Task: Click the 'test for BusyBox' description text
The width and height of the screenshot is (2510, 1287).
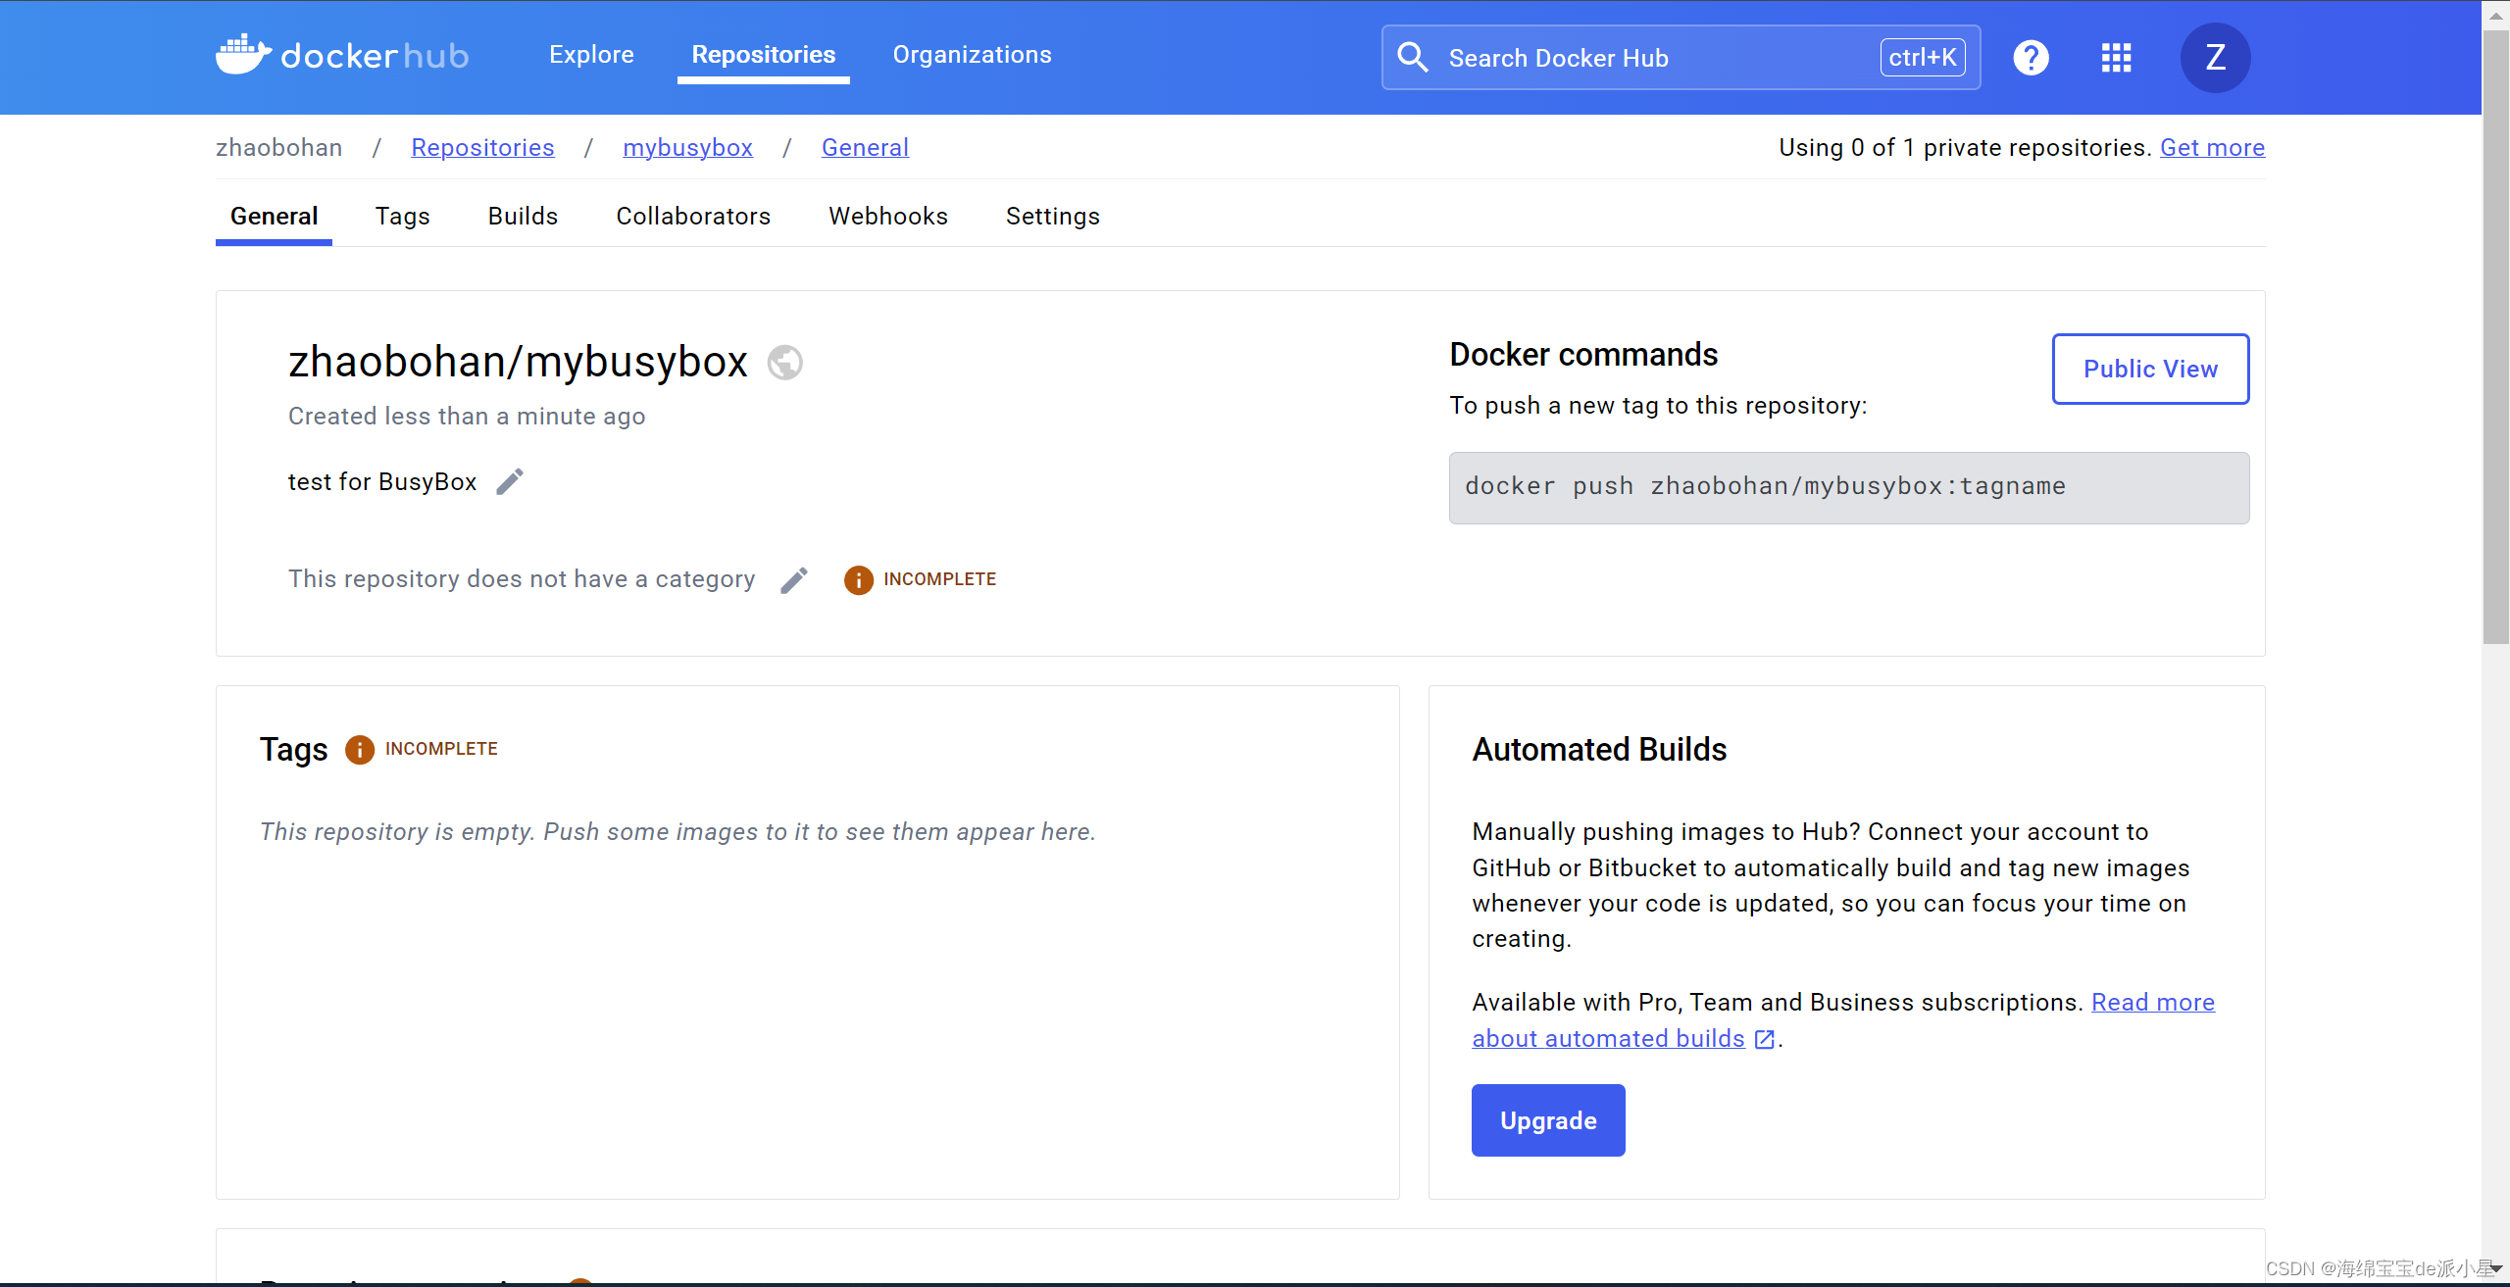Action: (x=382, y=482)
